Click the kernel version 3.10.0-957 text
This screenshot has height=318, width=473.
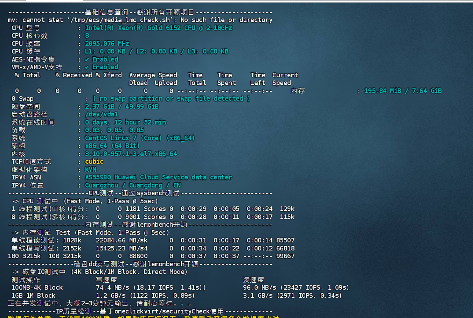131,154
